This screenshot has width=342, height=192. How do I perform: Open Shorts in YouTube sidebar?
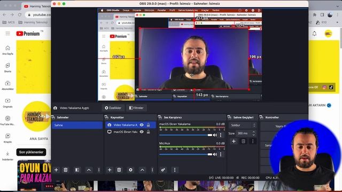point(7,68)
